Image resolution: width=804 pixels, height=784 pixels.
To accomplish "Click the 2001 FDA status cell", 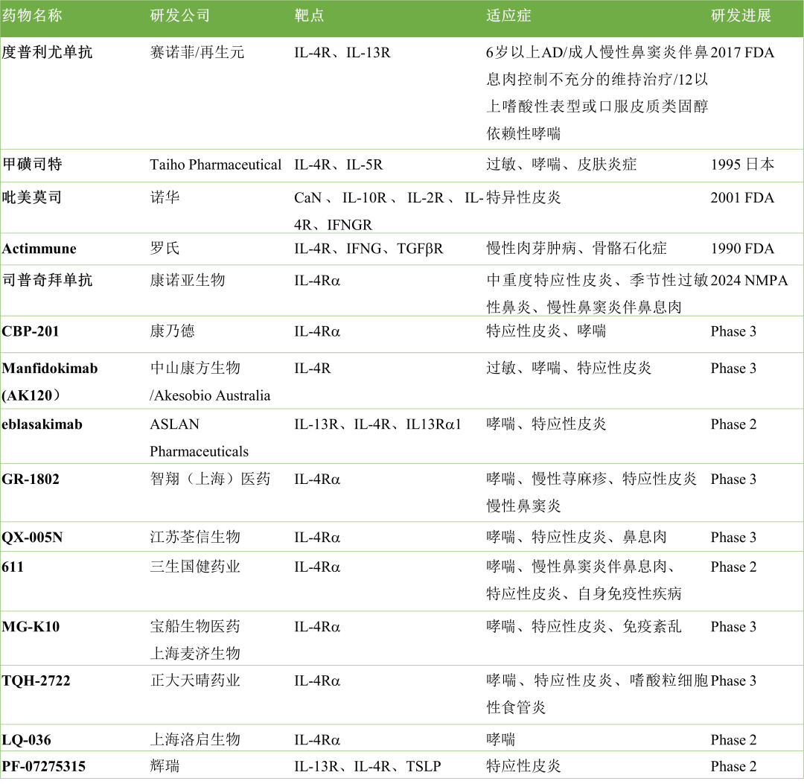I will (x=742, y=197).
